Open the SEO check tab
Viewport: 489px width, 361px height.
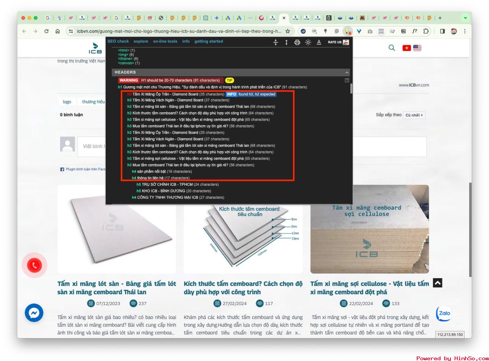pos(118,41)
